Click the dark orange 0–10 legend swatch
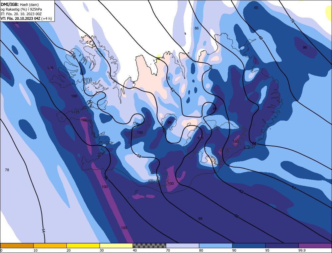Image resolution: width=332 pixels, height=253 pixels. click(17, 246)
